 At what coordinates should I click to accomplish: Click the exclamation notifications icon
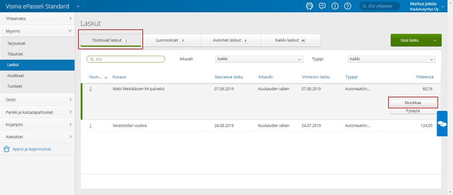click(335, 6)
